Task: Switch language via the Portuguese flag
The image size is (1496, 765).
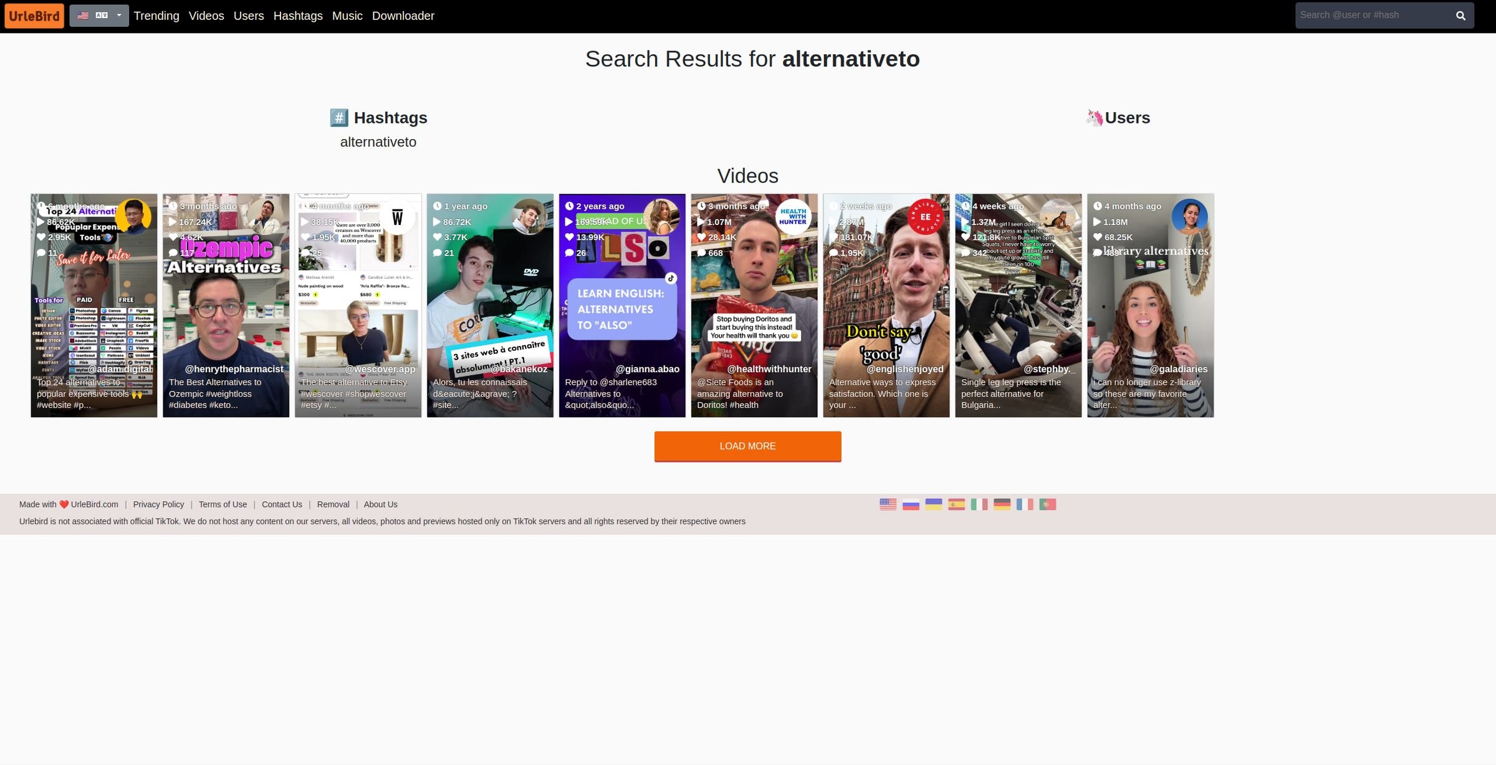Action: coord(1048,504)
